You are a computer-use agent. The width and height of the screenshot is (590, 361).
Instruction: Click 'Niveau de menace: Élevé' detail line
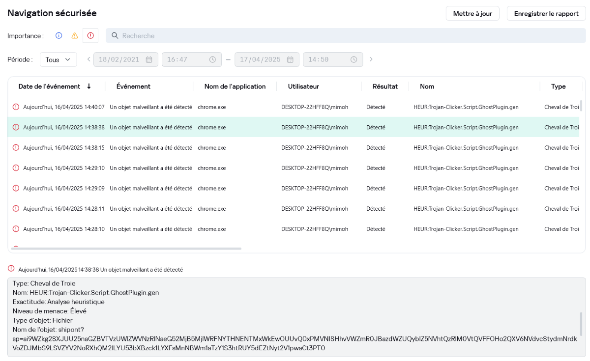tap(50, 311)
